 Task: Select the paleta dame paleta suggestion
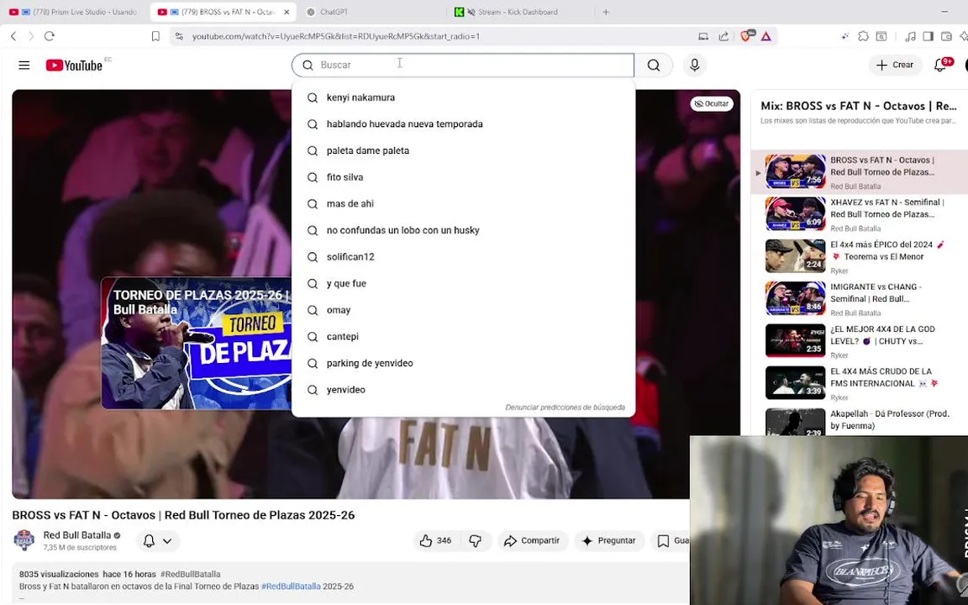463,150
